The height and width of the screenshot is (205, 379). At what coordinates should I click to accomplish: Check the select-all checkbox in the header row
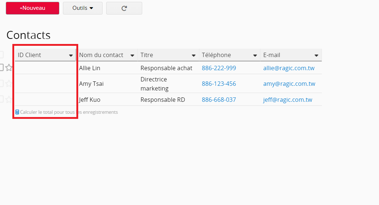pos(1,55)
